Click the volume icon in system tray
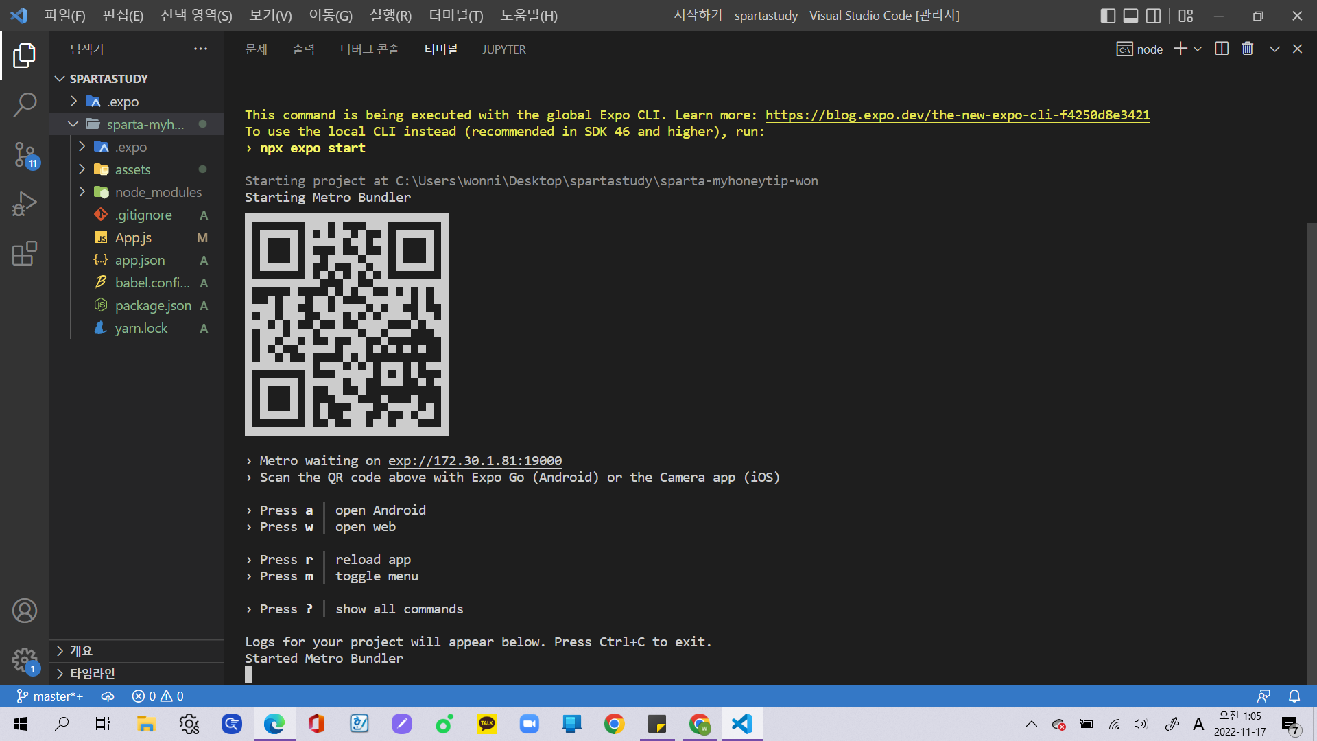 [1141, 724]
